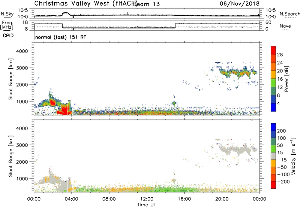Click the 04:00 time axis tick label
300x207 pixels.
(72, 199)
